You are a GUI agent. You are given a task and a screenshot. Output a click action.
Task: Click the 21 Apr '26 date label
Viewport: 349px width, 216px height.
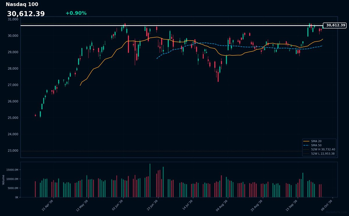[48, 205]
